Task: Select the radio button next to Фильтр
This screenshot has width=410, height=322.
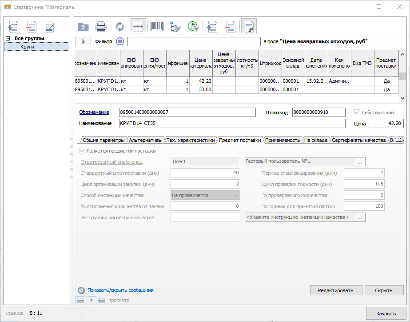Action: (119, 41)
